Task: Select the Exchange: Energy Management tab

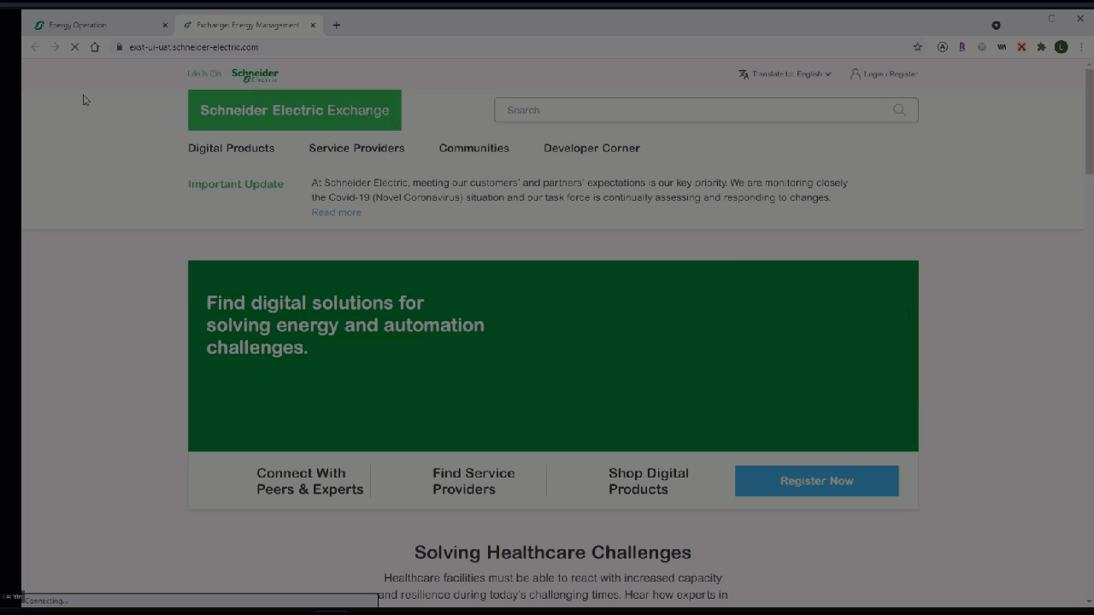Action: pos(248,25)
